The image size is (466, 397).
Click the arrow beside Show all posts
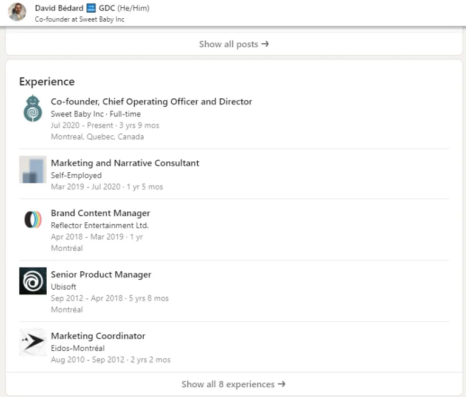coord(265,44)
